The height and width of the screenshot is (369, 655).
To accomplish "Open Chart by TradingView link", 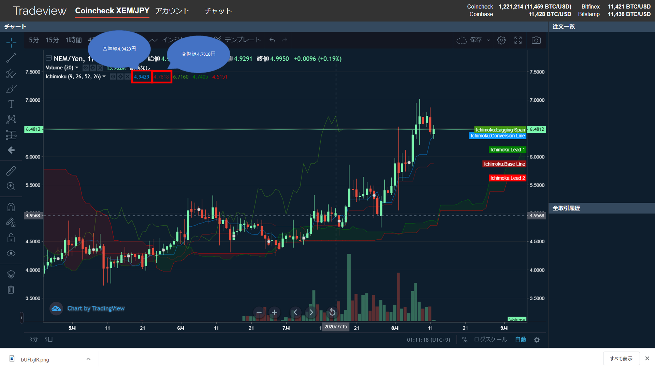I will [96, 309].
